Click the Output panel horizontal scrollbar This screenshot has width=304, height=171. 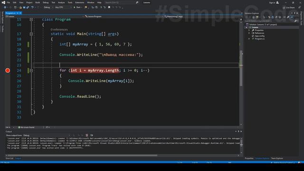pos(82,155)
